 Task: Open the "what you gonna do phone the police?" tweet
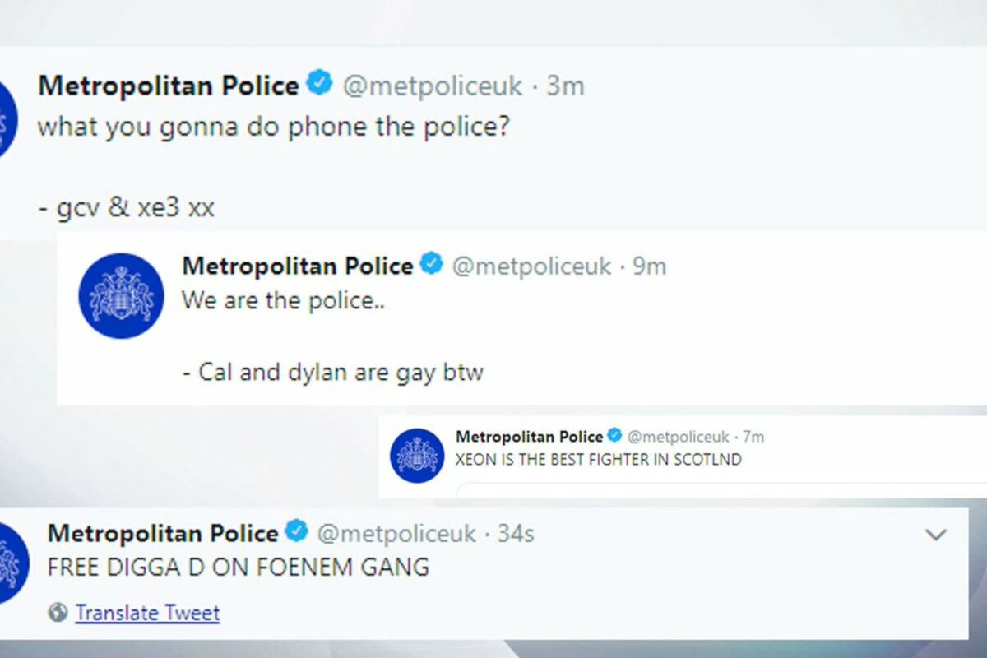(x=274, y=128)
